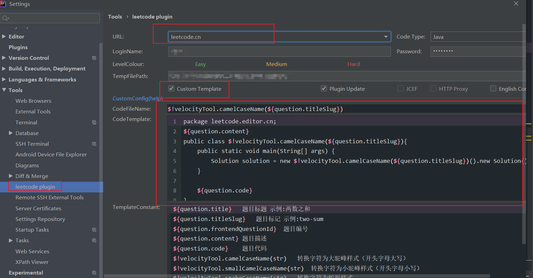Enable the HTTP Proxy checkbox
Image resolution: width=533 pixels, height=278 pixels.
[433, 89]
